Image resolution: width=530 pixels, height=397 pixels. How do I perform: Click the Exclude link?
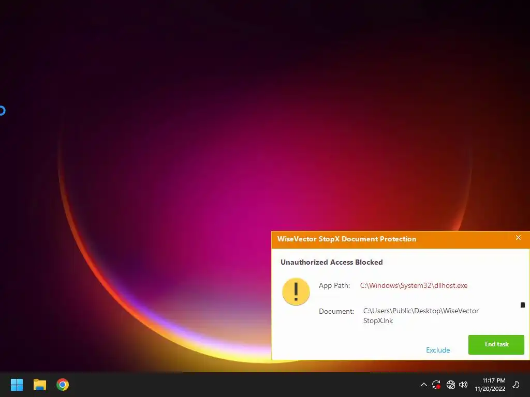coord(438,350)
